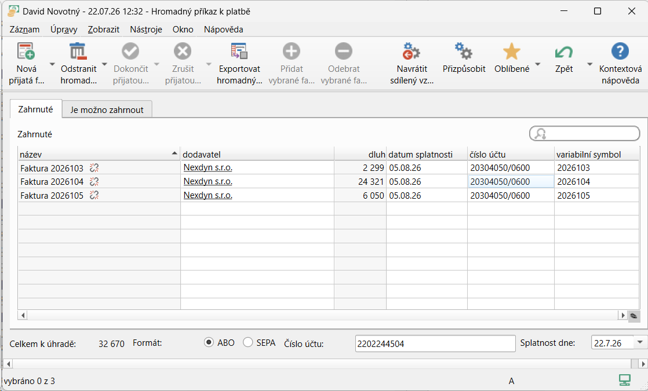Click the search box above the table

tap(584, 133)
